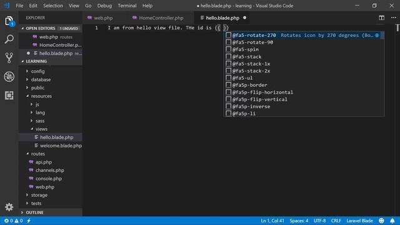Open the notifications bell icon

(x=392, y=221)
